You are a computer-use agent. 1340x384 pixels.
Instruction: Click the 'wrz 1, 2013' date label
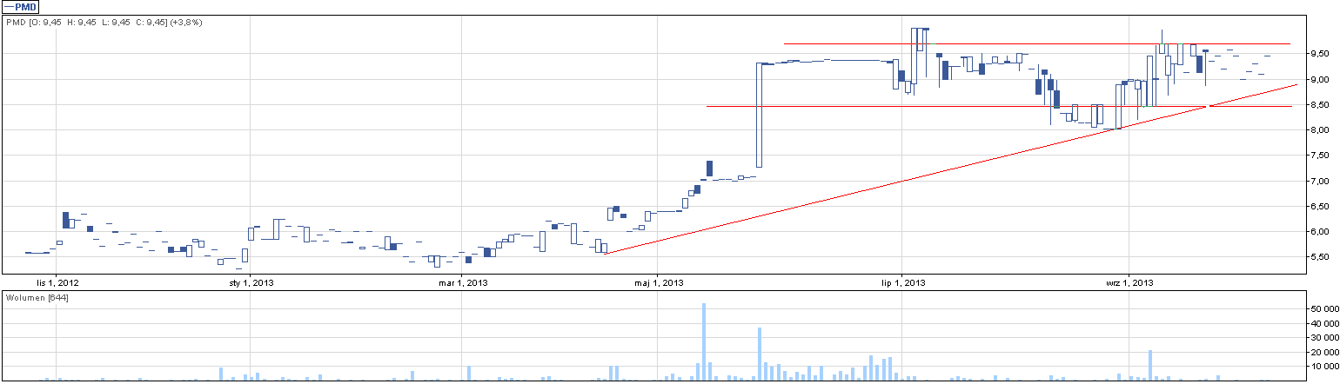click(x=1129, y=282)
